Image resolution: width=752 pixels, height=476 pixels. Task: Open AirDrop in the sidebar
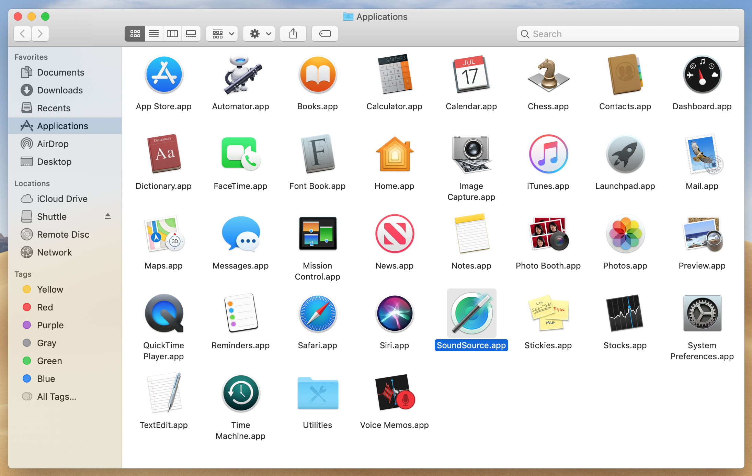tap(65, 144)
